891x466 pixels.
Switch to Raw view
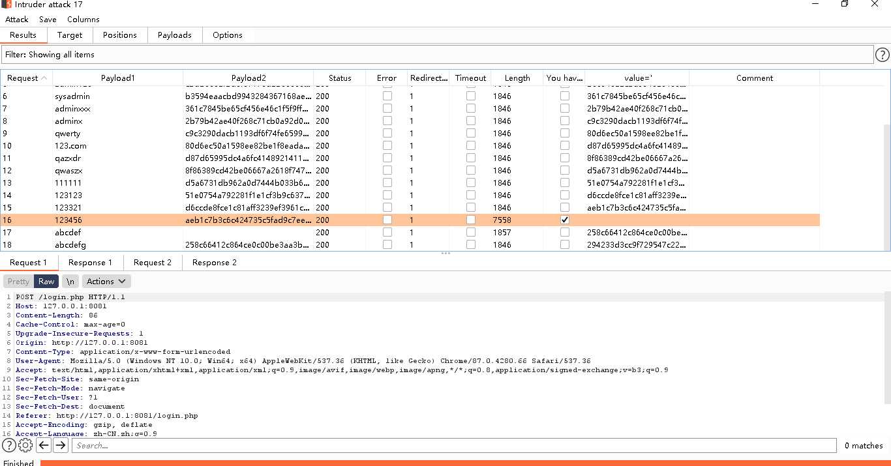46,282
